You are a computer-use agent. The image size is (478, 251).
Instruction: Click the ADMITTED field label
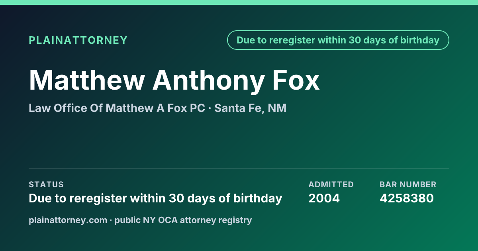(x=331, y=184)
